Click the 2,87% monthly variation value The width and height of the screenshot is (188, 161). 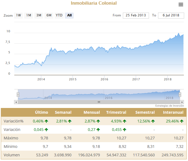[x=90, y=121]
